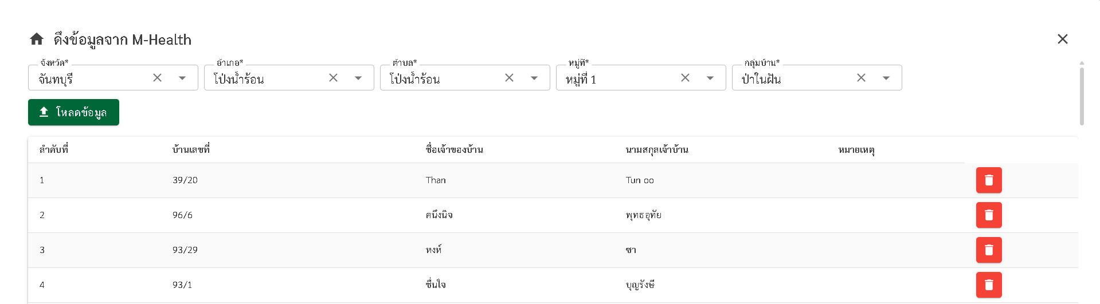
Task: Expand the จังหวัด dropdown arrow
Action: (182, 78)
